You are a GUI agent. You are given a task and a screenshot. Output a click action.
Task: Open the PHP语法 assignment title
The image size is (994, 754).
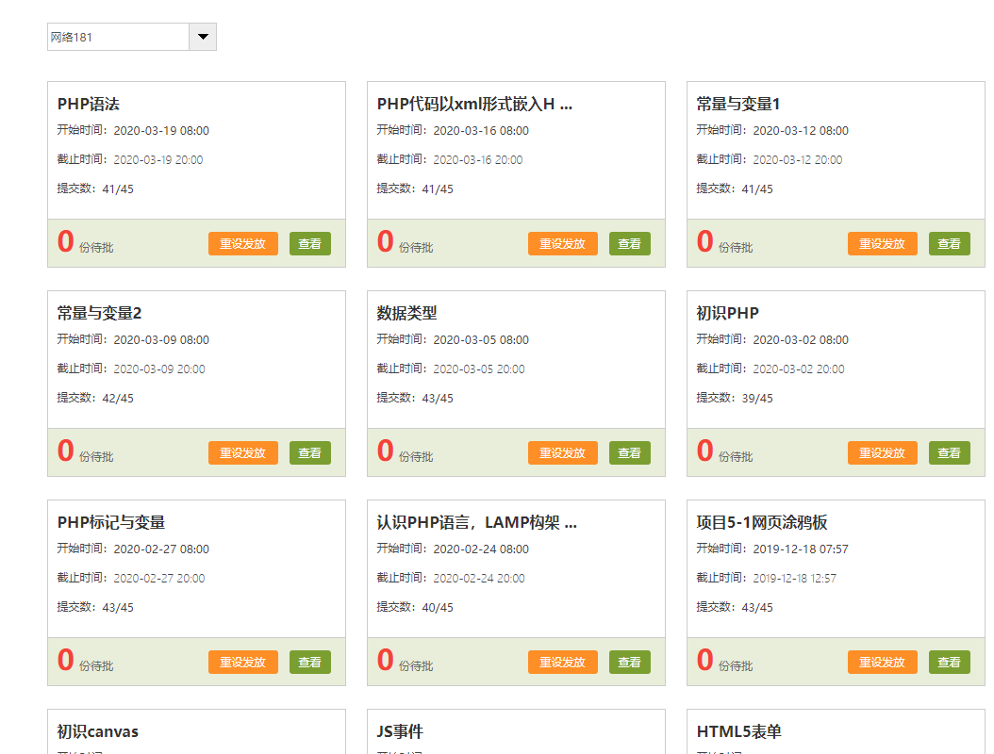89,104
